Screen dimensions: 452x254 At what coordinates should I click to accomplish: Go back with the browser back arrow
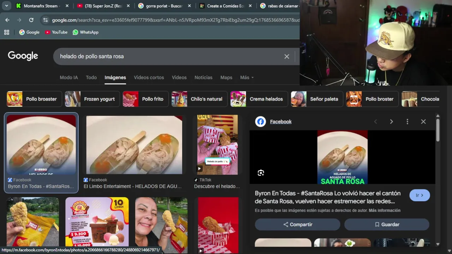(7, 20)
